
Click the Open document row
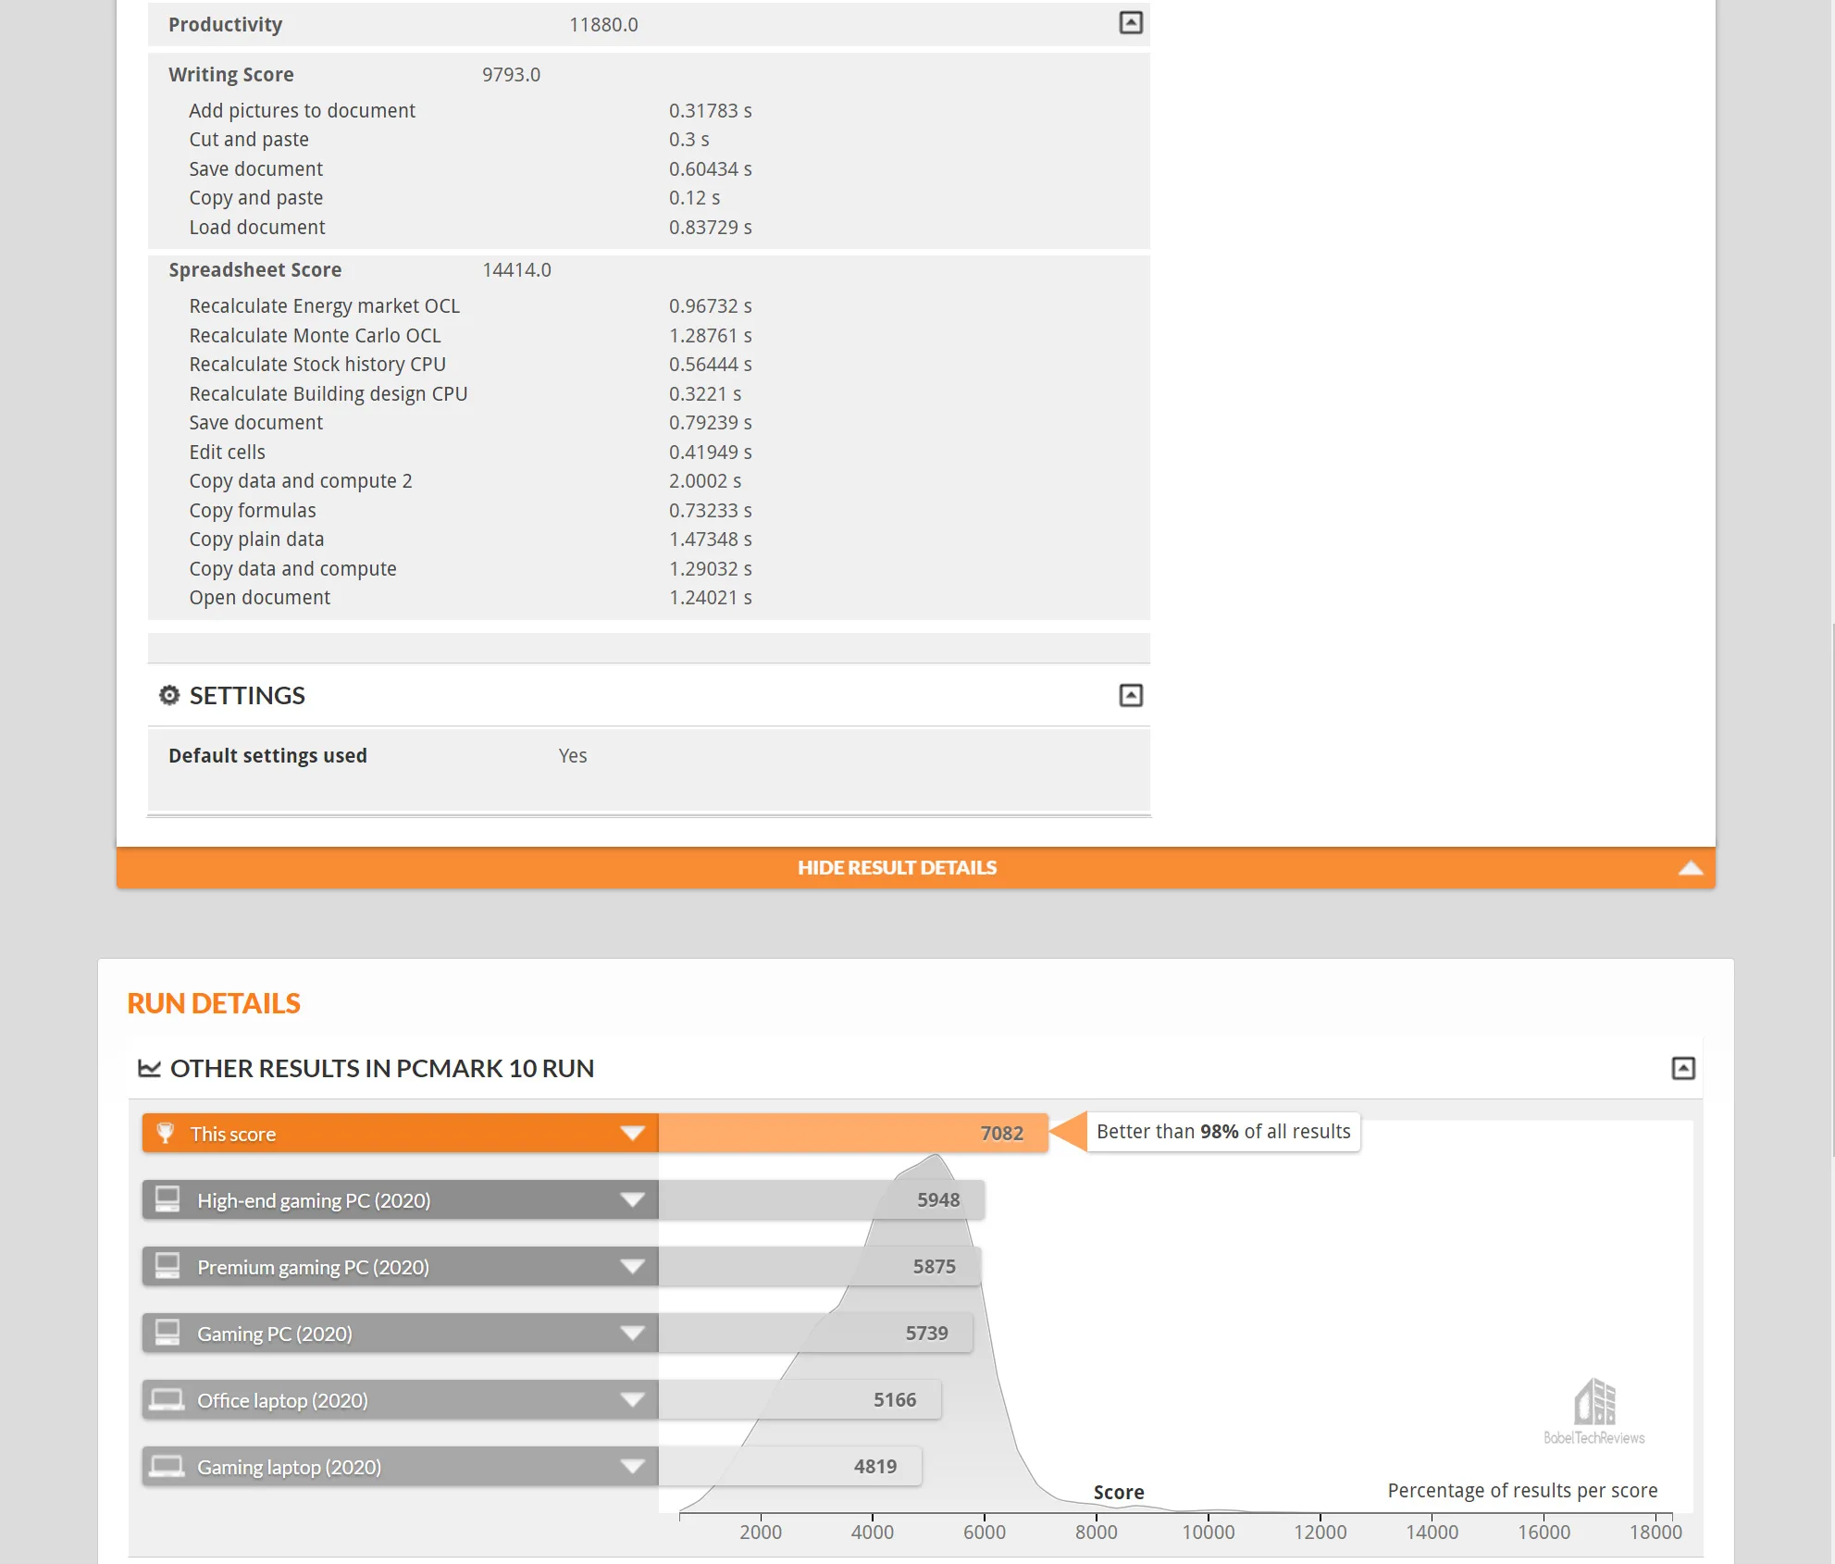coord(470,597)
